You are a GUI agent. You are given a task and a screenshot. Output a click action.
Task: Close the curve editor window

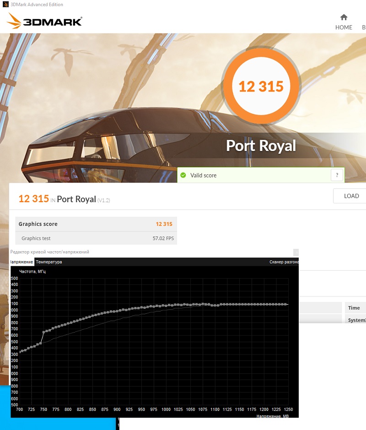(x=296, y=252)
